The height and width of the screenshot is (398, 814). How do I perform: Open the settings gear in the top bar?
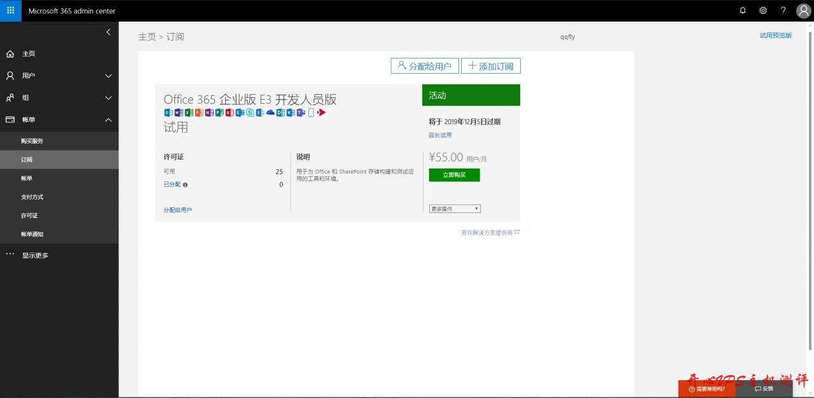click(762, 10)
